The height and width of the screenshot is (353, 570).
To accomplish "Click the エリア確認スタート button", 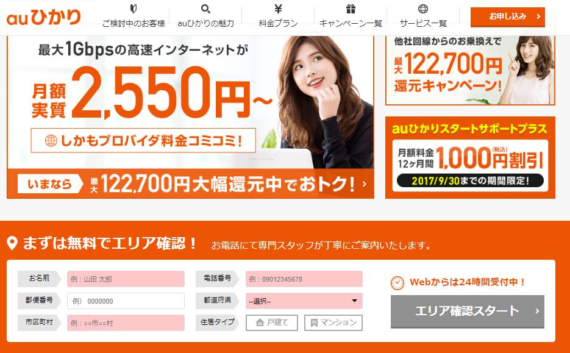I will tap(468, 312).
